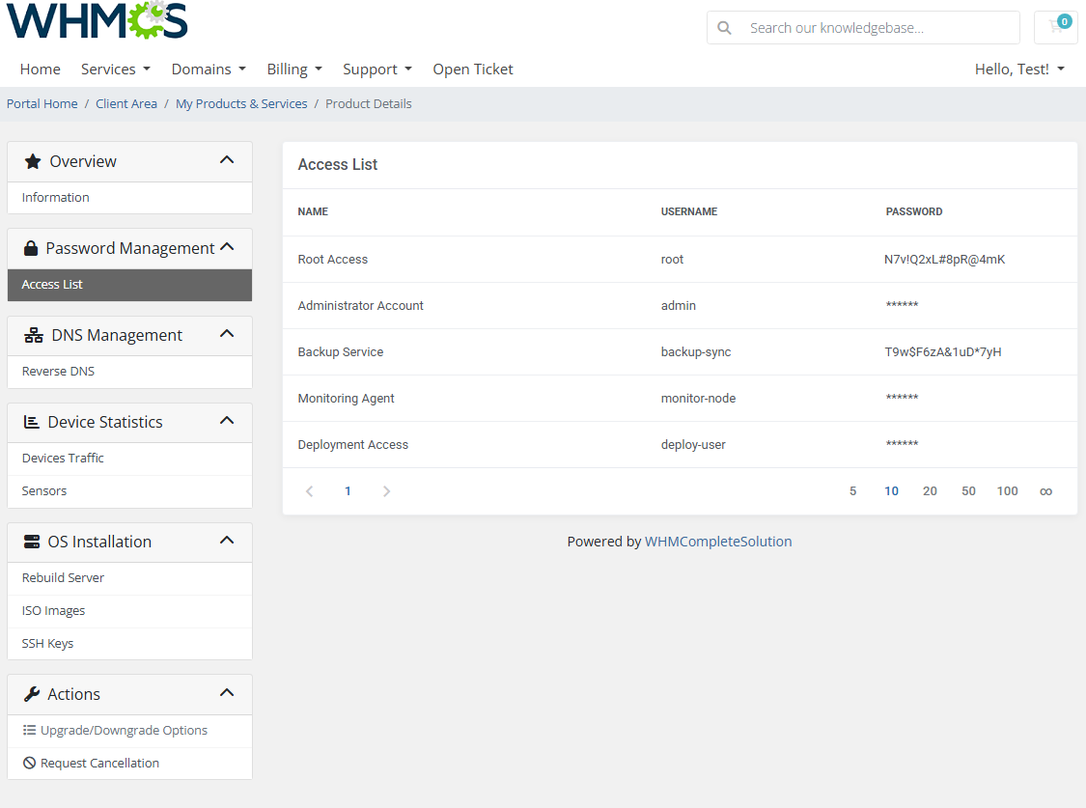Show 5 entries per page
This screenshot has height=808, width=1086.
pyautogui.click(x=852, y=491)
